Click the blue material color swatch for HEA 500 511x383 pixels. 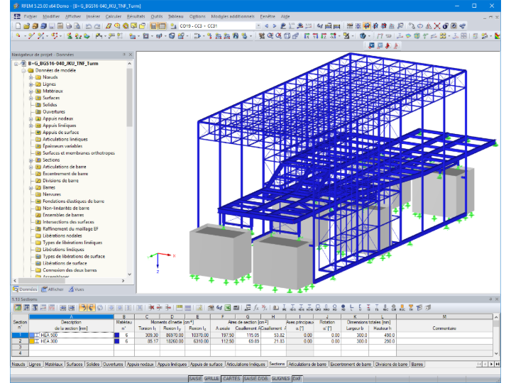(x=116, y=335)
